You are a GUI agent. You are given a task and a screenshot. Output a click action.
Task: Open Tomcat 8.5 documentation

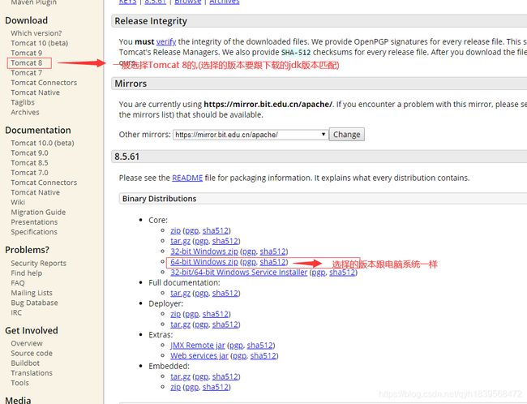click(x=29, y=163)
